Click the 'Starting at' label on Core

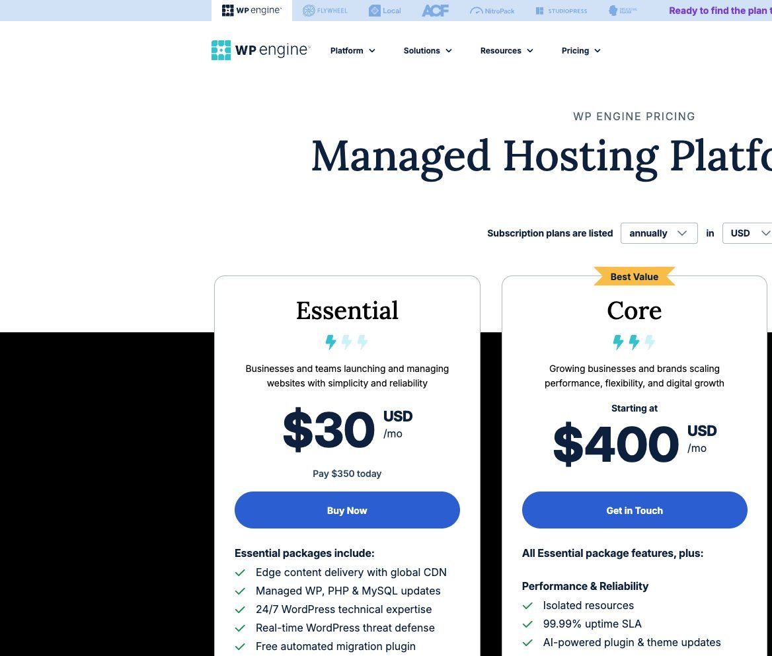click(634, 408)
